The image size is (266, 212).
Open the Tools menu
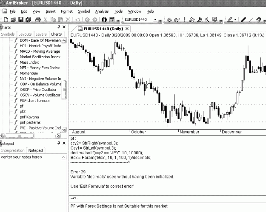click(x=118, y=11)
